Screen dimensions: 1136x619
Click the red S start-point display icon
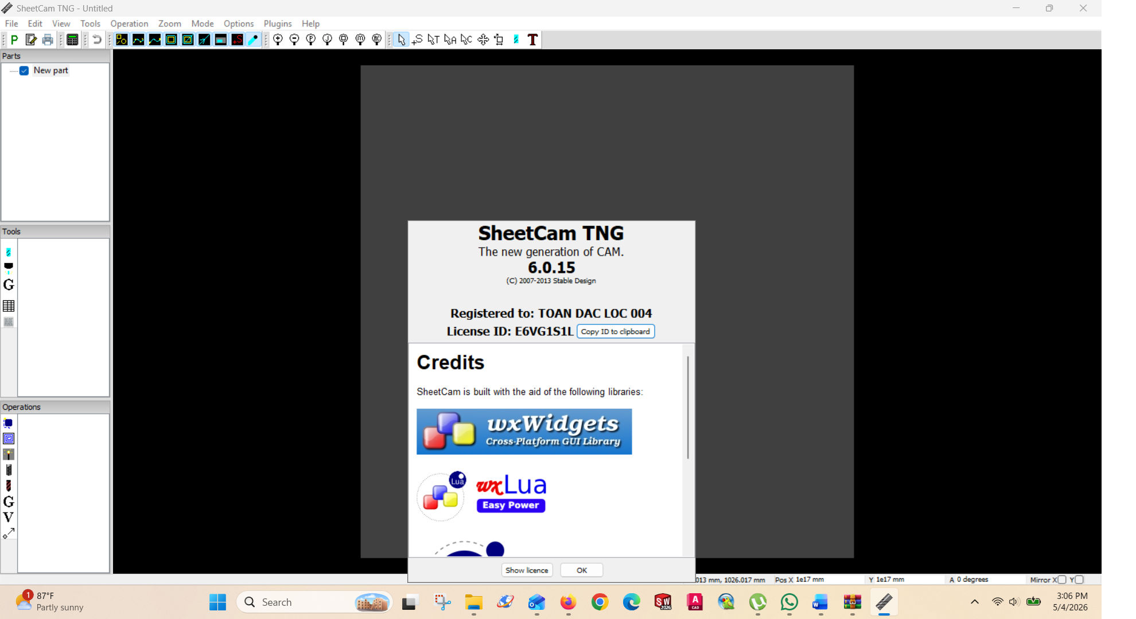click(237, 40)
